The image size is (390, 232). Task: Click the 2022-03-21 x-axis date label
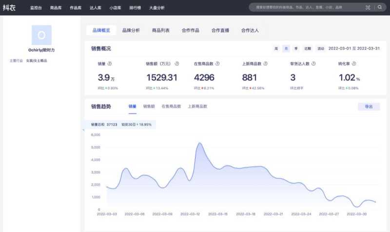(x=273, y=214)
